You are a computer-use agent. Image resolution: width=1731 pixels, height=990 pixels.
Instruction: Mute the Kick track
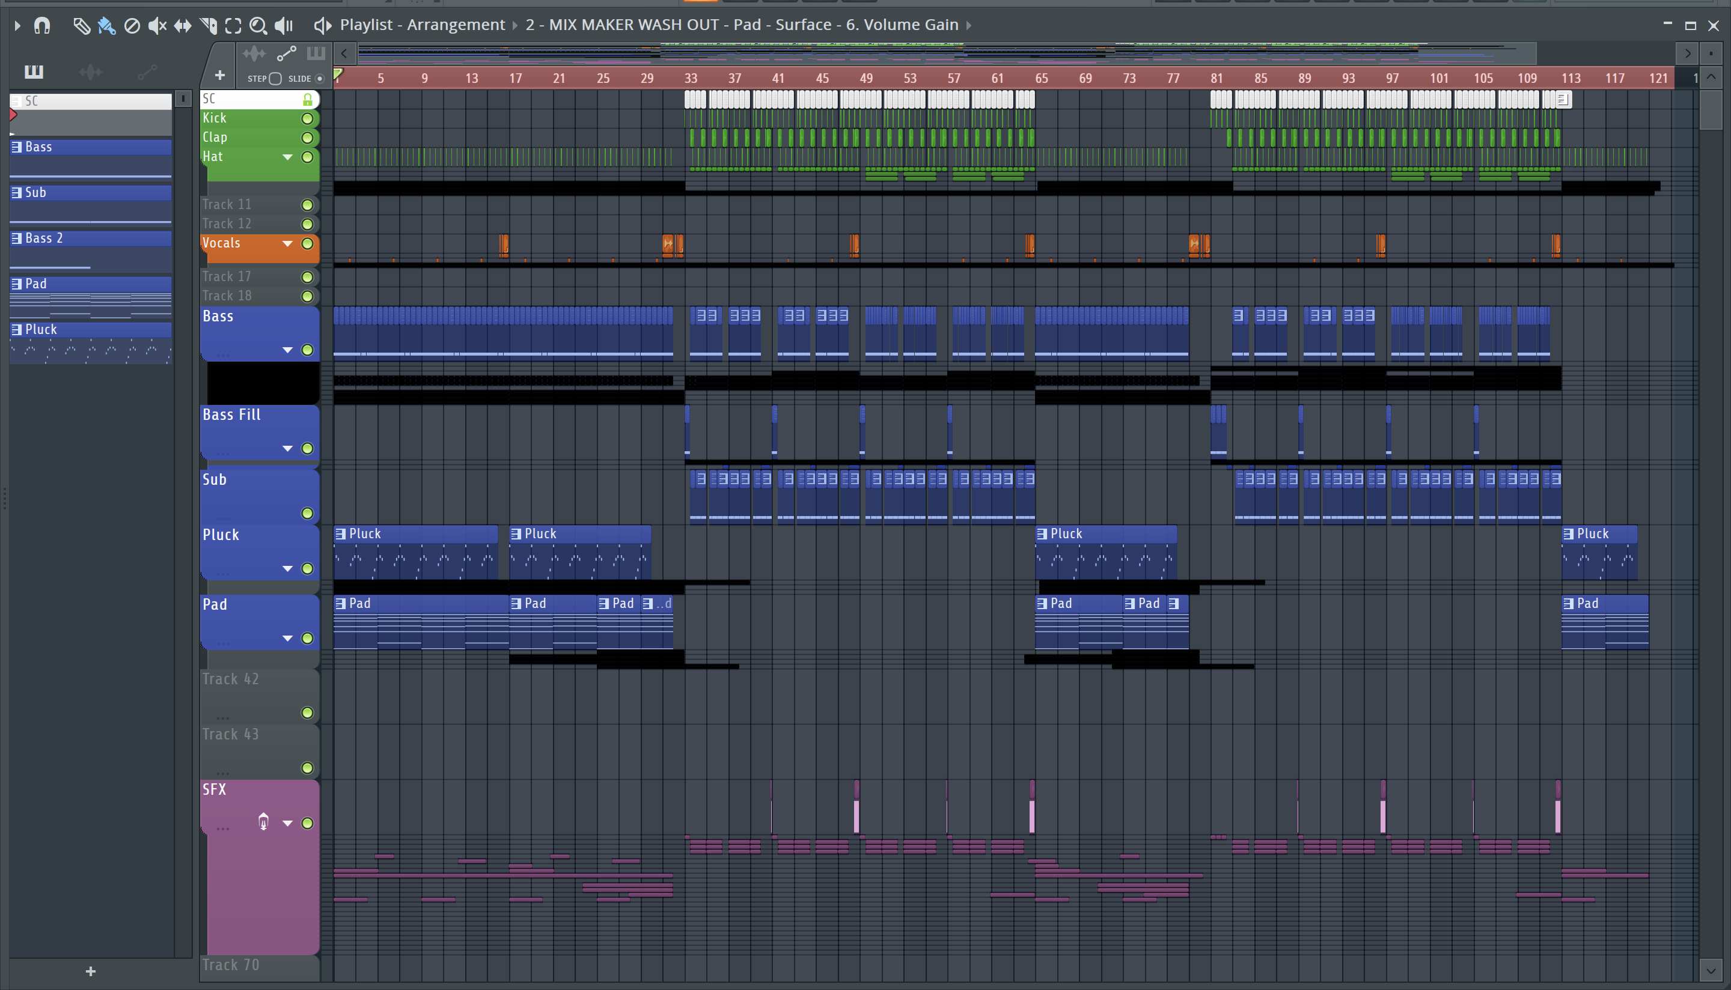[x=307, y=119]
